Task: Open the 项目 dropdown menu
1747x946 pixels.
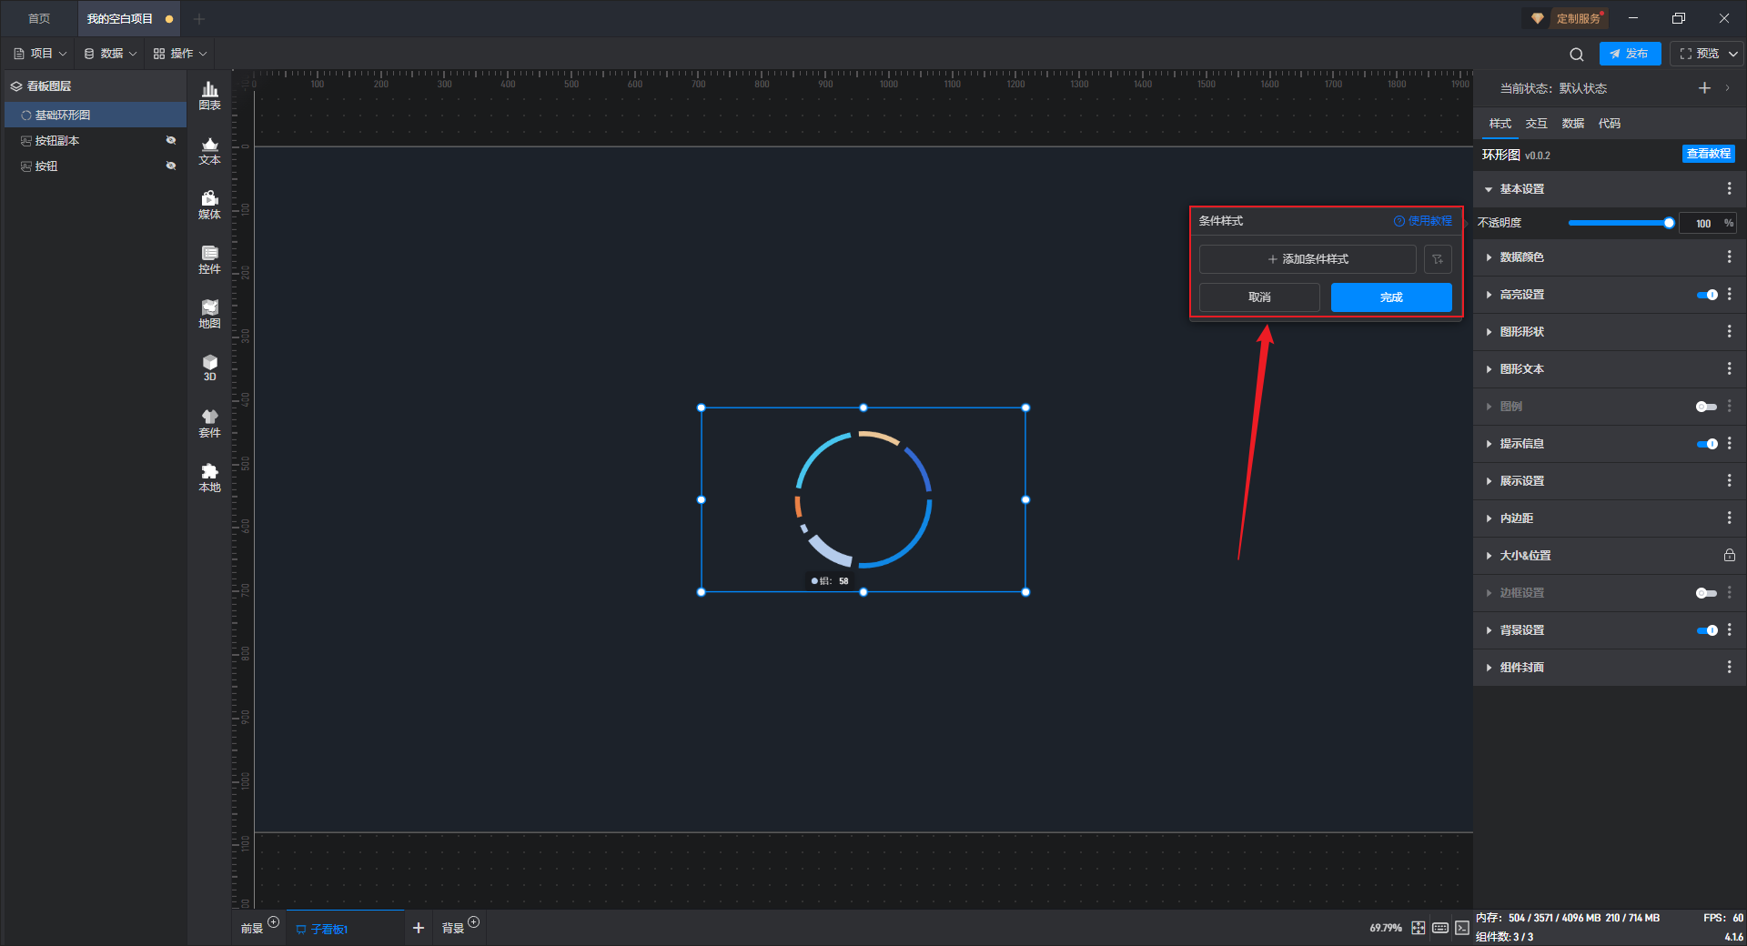Action: (41, 54)
